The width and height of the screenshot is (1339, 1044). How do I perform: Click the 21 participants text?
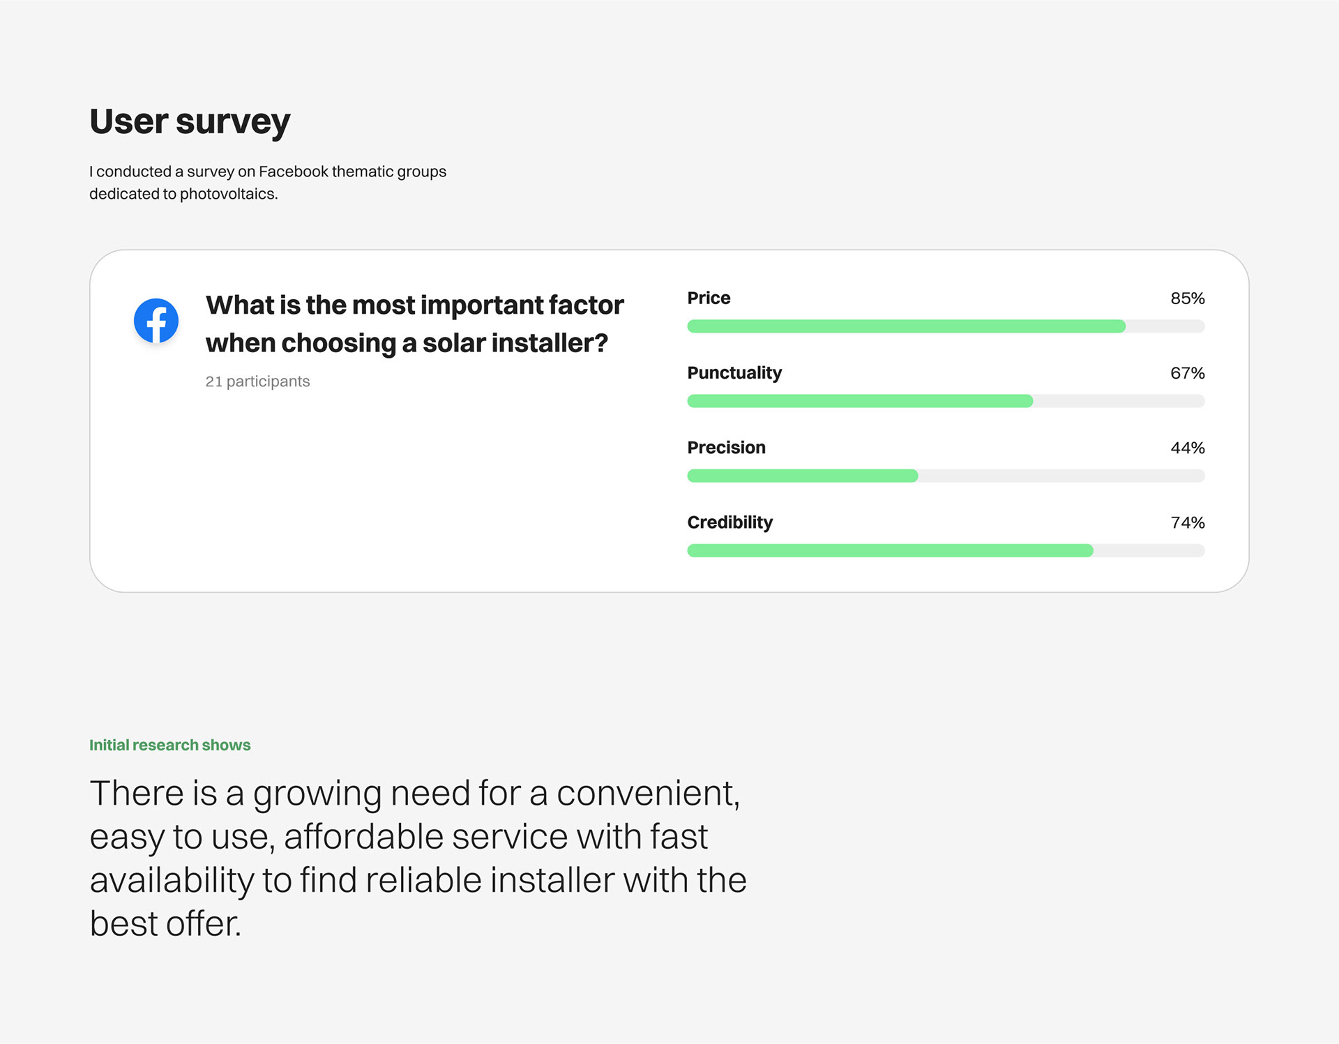[257, 381]
